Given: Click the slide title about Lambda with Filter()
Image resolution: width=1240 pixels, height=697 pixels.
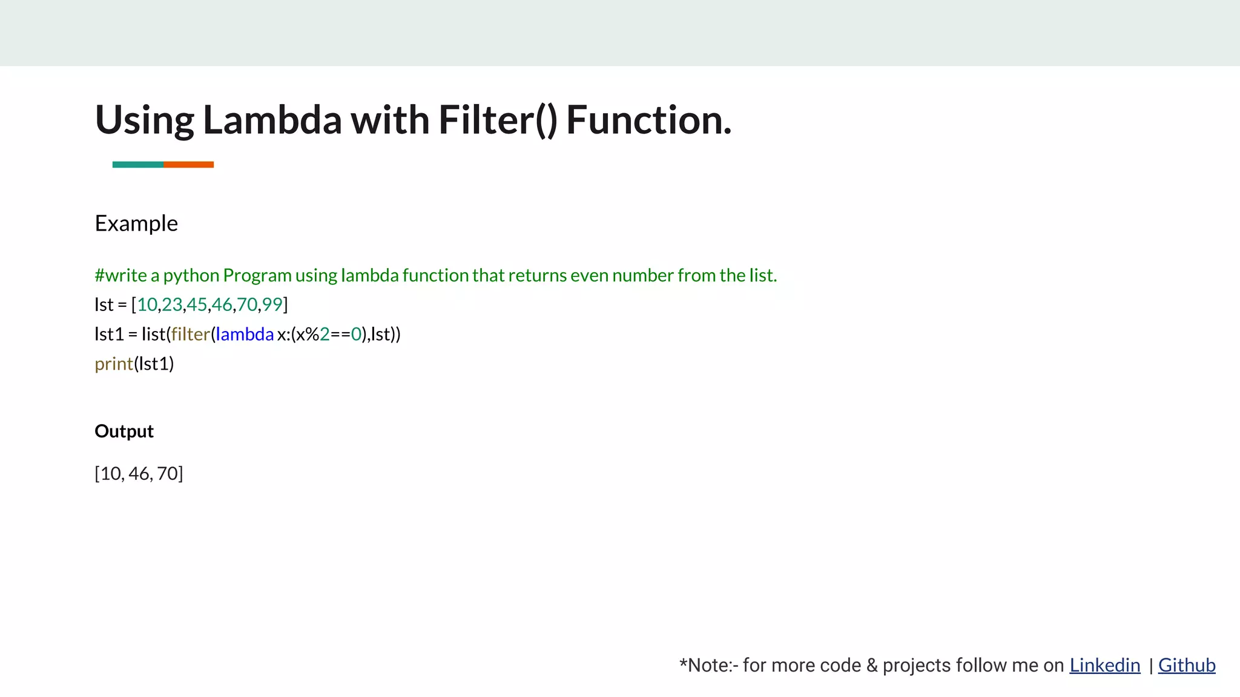Looking at the screenshot, I should tap(413, 120).
